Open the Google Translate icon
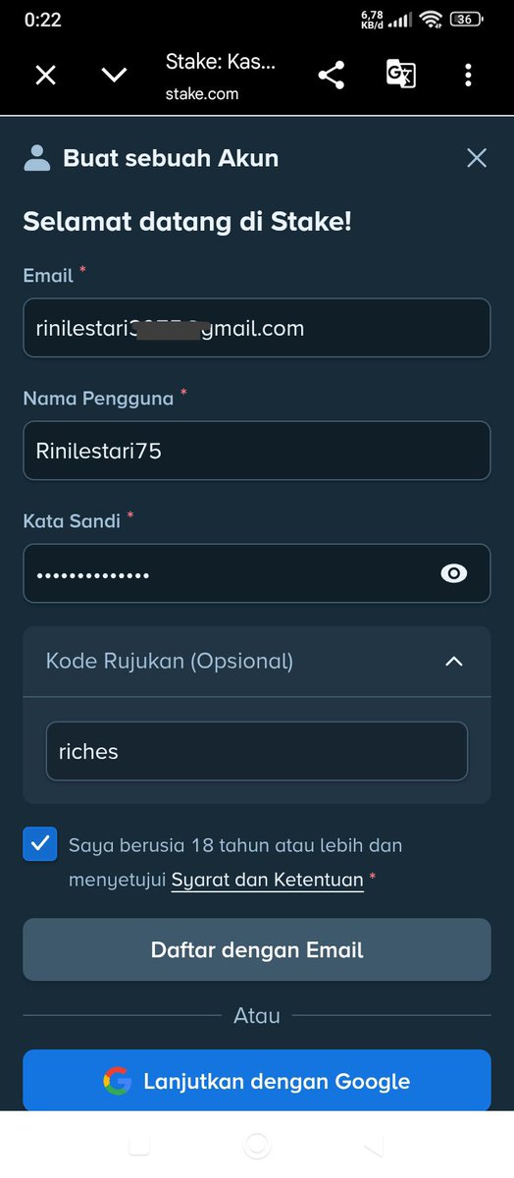This screenshot has height=1178, width=514. (x=400, y=75)
